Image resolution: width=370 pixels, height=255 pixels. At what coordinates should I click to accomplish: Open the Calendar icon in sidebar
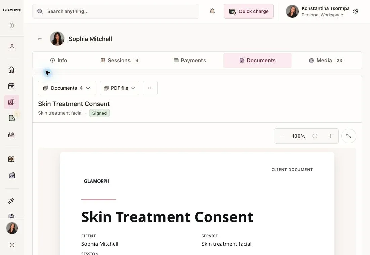pyautogui.click(x=11, y=86)
